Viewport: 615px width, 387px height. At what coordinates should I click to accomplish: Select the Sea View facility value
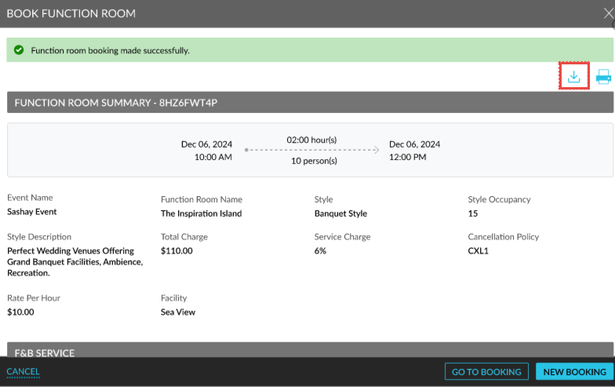[178, 312]
